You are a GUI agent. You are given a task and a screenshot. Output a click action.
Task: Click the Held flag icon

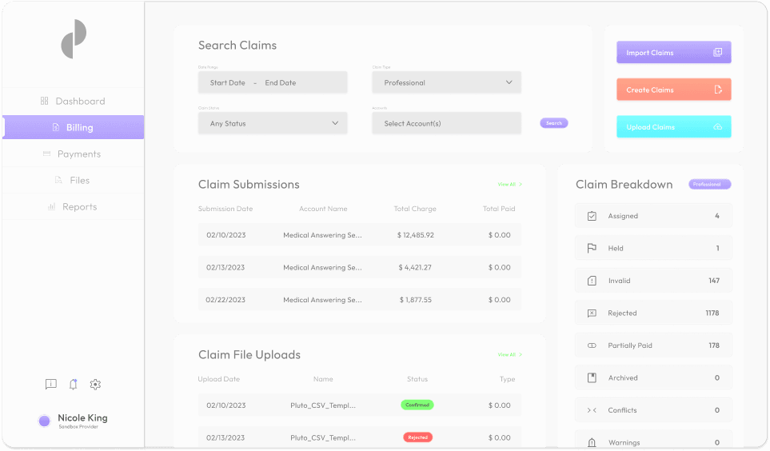coord(592,249)
